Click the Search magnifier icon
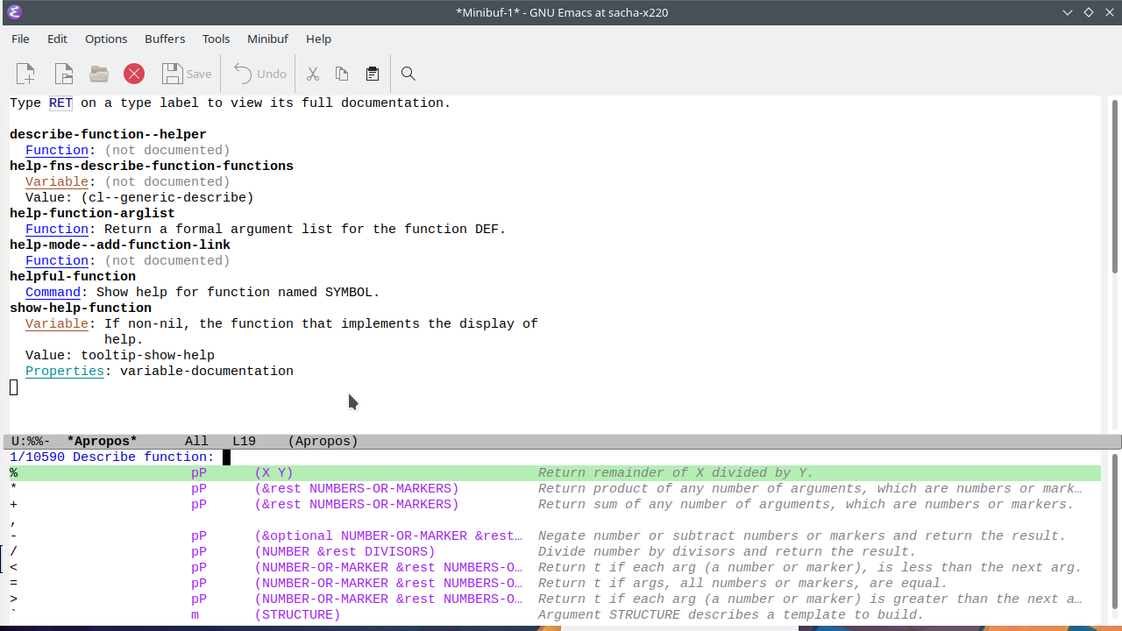Viewport: 1122px width, 631px height. coord(408,74)
